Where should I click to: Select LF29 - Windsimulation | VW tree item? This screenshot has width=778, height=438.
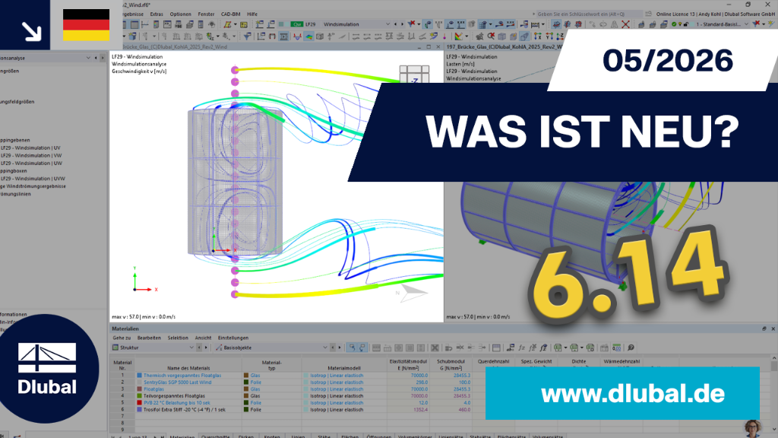[x=30, y=155]
